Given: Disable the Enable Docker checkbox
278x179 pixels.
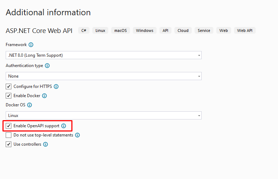Looking at the screenshot, I should [x=9, y=96].
